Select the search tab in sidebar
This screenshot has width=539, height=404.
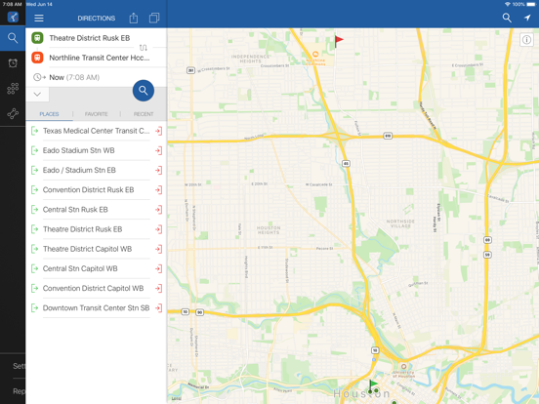point(13,38)
